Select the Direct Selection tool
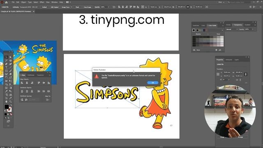This screenshot has width=263, height=148. (x=10, y=57)
